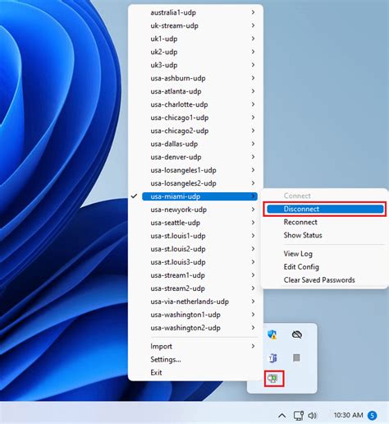Open the Microsoft Teams tray icon

click(272, 357)
